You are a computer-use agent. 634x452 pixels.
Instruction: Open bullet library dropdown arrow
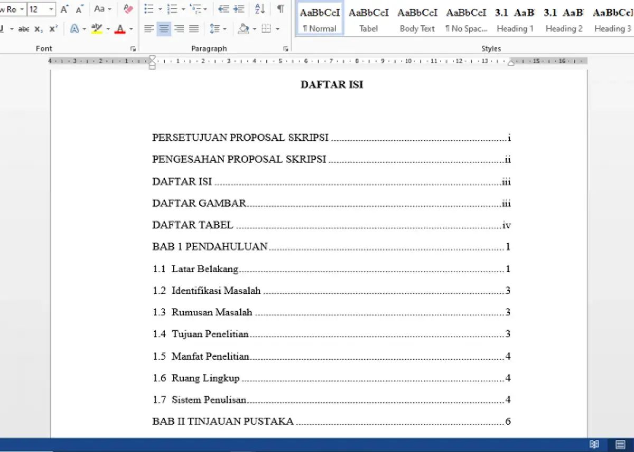pyautogui.click(x=160, y=9)
